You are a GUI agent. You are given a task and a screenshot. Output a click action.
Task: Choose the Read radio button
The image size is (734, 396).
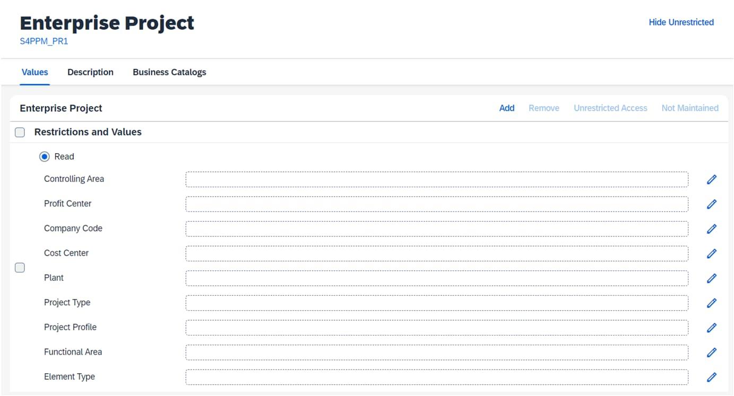tap(45, 157)
